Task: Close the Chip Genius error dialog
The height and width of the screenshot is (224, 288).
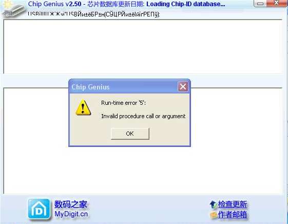Action: (183, 86)
